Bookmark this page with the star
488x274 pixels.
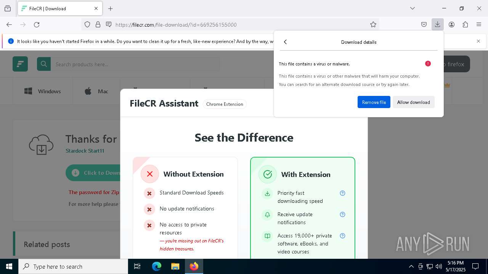373,24
